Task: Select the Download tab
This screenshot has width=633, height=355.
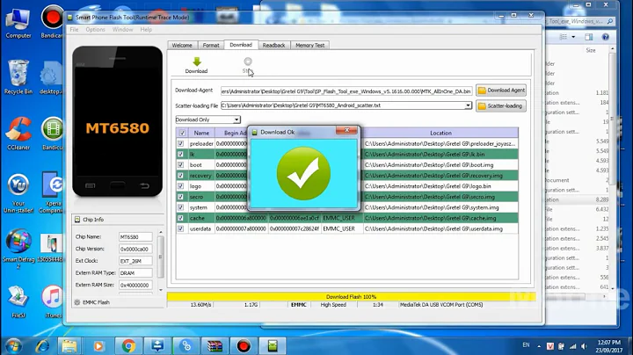Action: [x=241, y=45]
